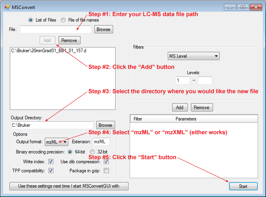Select the List of Files radio button
The width and height of the screenshot is (266, 197).
(x=31, y=20)
